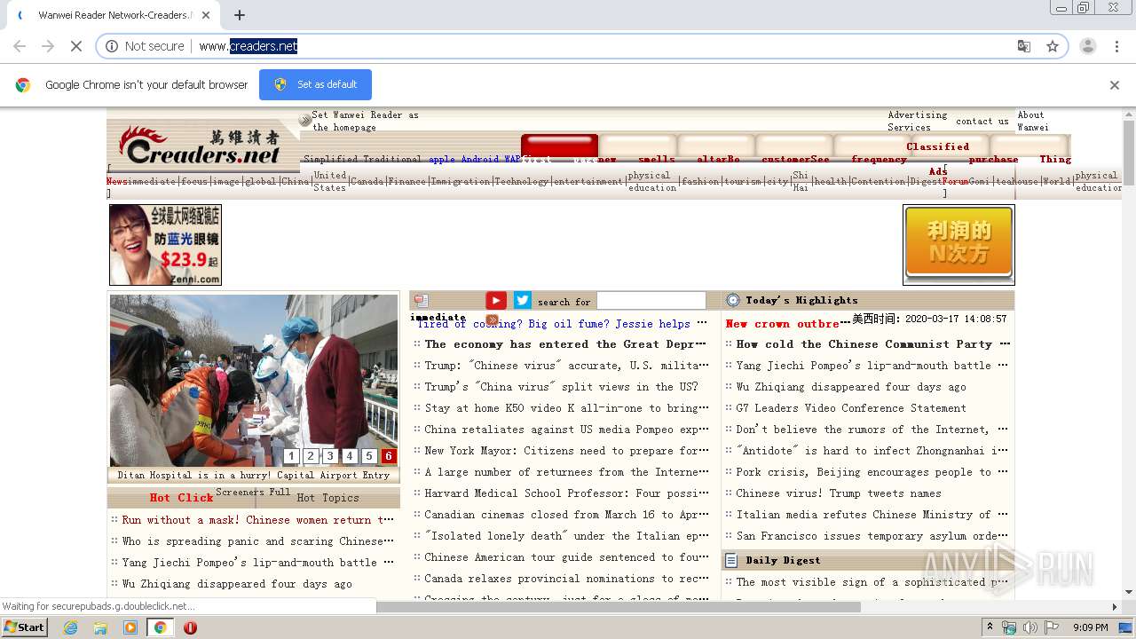1136x639 pixels.
Task: Open 'G7 Leaders Video Conference Statement' article
Action: point(851,408)
